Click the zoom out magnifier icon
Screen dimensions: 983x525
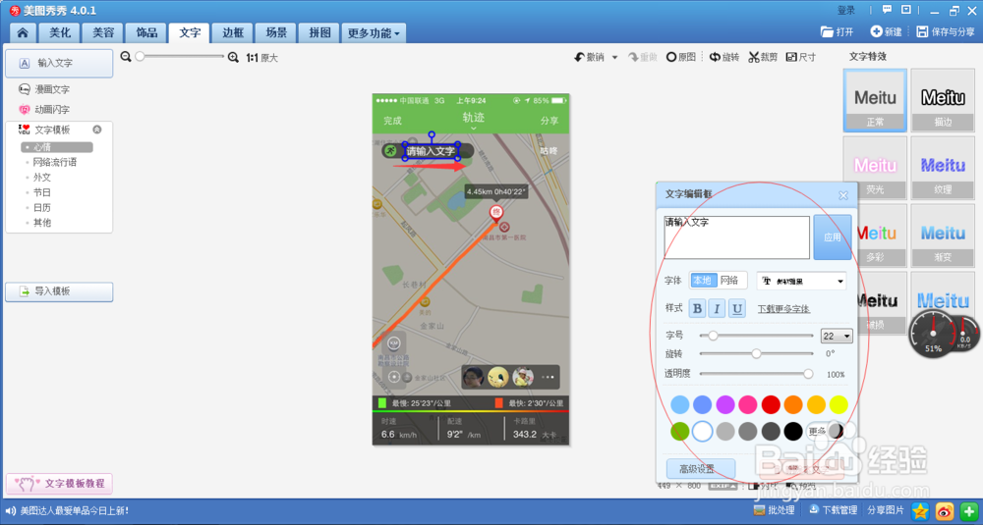[x=126, y=57]
